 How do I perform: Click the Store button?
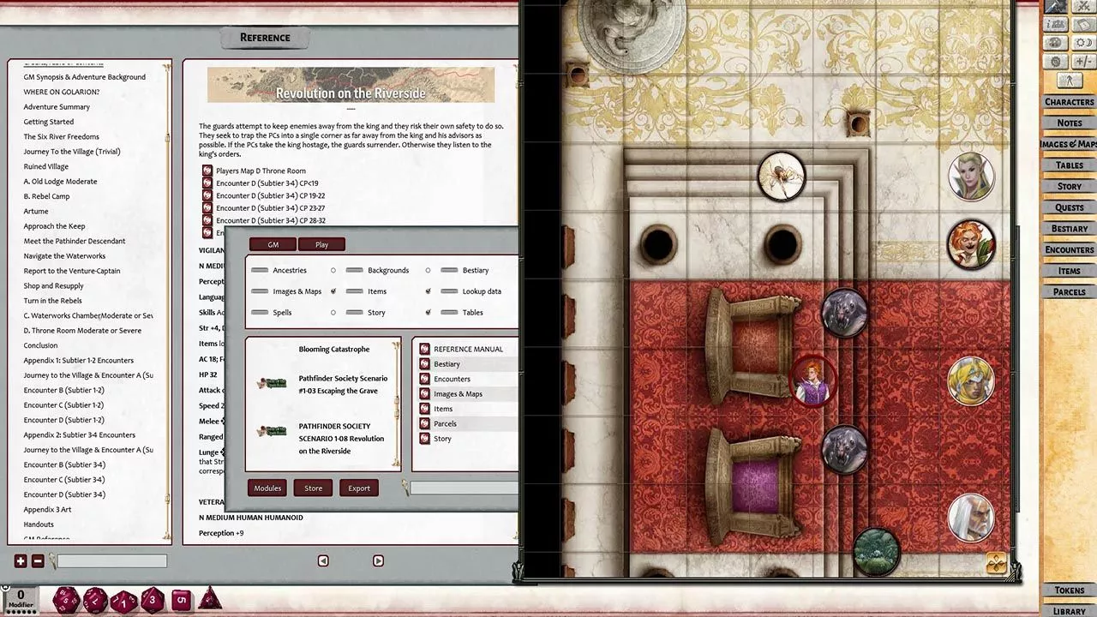point(314,488)
